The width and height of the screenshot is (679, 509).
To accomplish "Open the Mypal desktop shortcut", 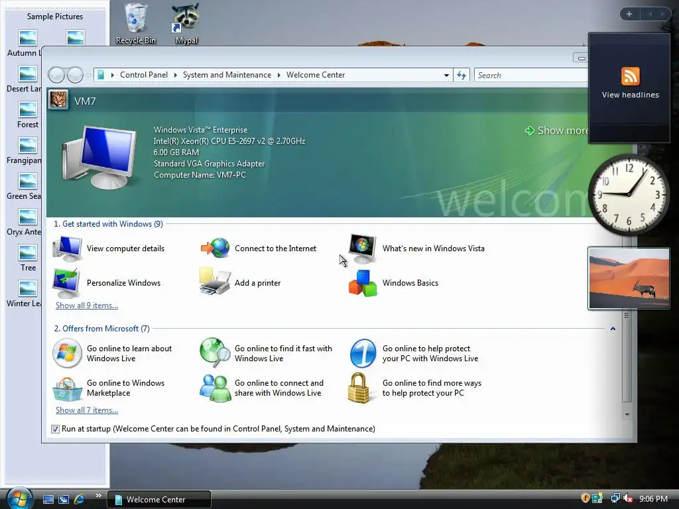I will (x=186, y=23).
